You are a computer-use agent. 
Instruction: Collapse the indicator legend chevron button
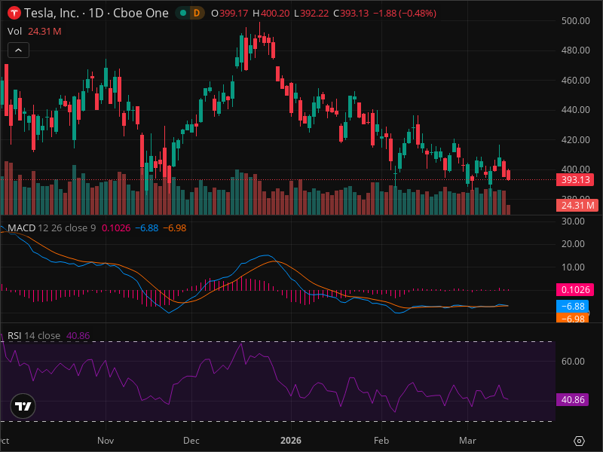tap(18, 50)
